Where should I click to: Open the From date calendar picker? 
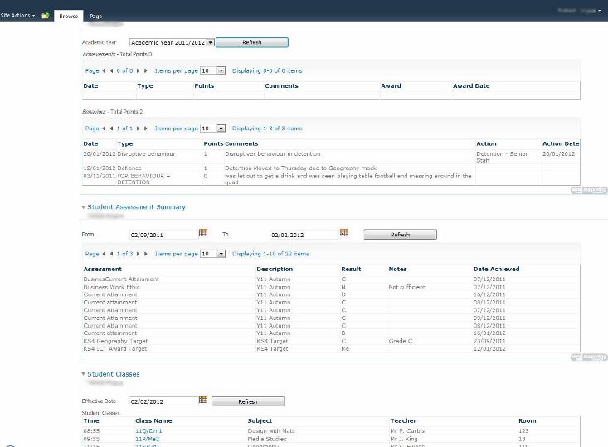point(203,232)
